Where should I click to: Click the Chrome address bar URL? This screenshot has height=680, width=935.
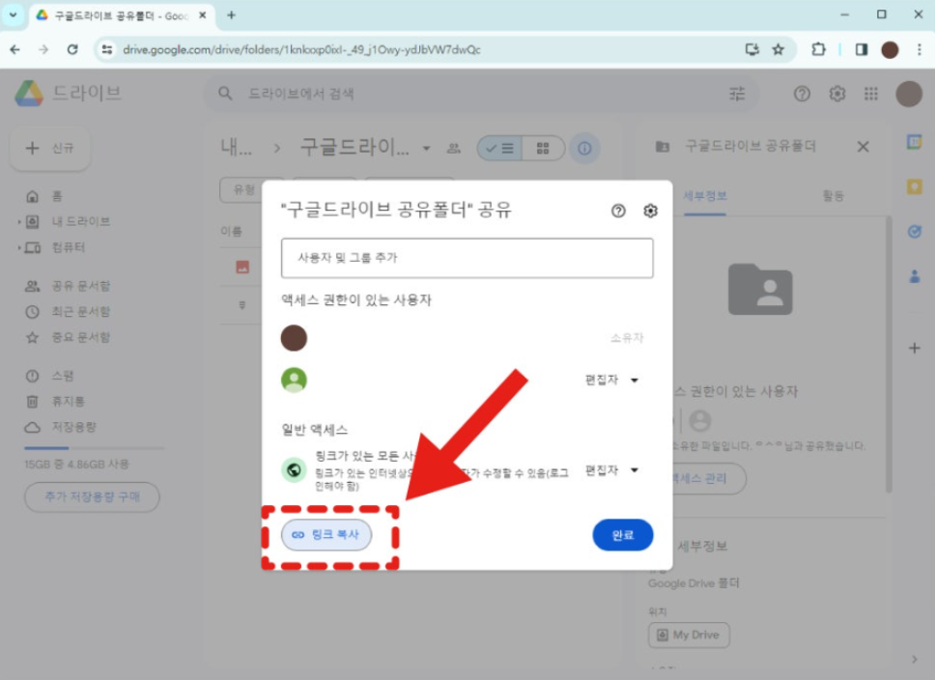click(x=301, y=49)
